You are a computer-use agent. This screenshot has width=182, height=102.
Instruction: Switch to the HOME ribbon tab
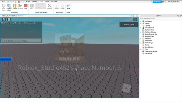[28, 2]
